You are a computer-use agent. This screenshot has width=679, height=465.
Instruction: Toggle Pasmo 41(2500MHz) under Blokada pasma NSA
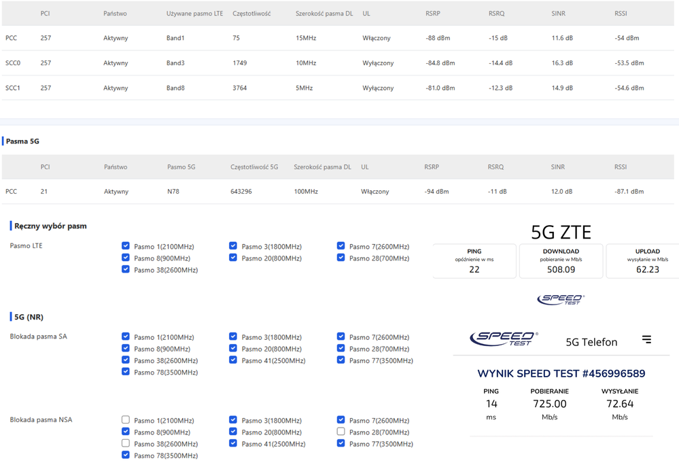[233, 443]
